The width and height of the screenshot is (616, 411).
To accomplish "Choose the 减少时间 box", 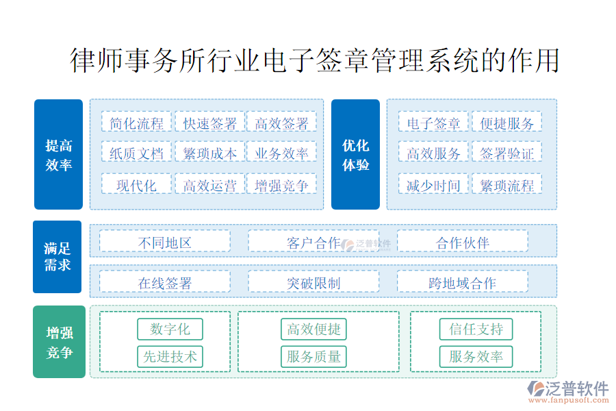I will [433, 184].
